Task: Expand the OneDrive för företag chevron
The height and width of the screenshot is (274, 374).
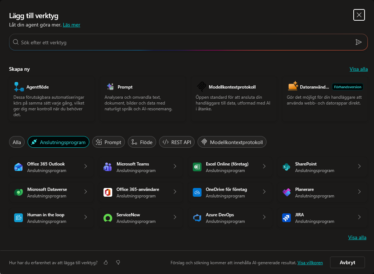Action: [264, 192]
